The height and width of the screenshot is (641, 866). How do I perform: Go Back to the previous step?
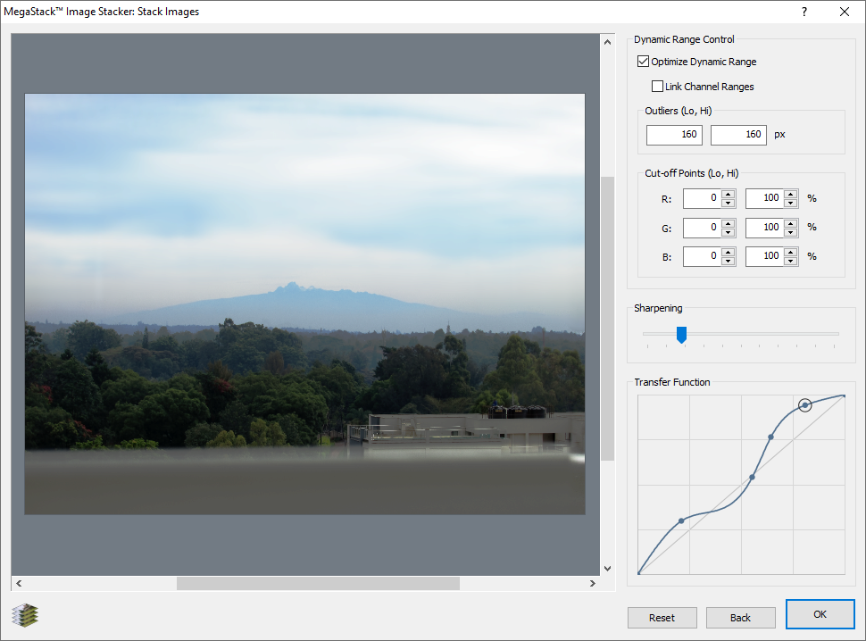pos(740,617)
